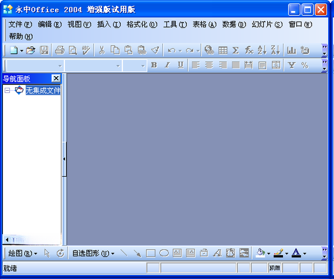
Task: Close the 导航面板 navigation panel
Action: click(56, 78)
